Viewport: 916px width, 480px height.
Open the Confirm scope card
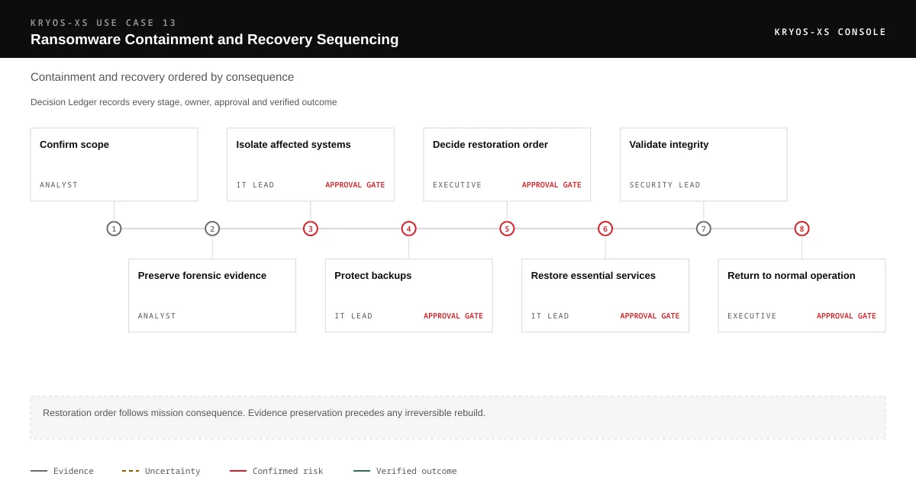click(x=114, y=165)
